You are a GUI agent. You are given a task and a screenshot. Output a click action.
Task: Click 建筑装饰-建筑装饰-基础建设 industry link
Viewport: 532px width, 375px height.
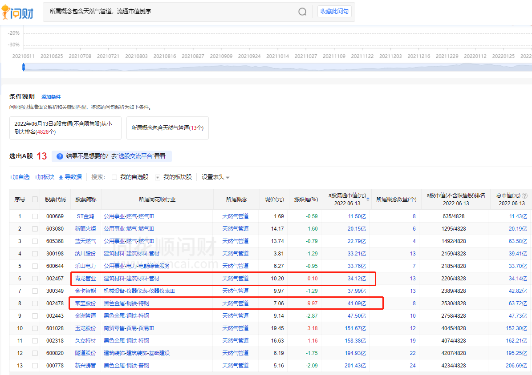tap(137, 353)
